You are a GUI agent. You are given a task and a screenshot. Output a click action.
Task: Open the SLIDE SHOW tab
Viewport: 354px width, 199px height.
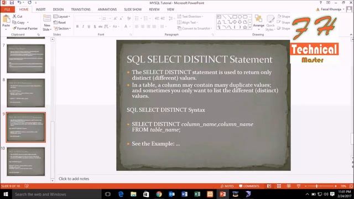click(133, 9)
